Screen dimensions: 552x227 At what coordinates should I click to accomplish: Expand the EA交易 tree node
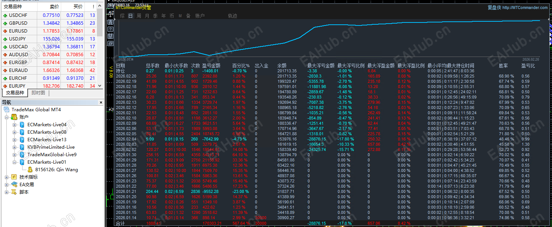[x=7, y=184]
